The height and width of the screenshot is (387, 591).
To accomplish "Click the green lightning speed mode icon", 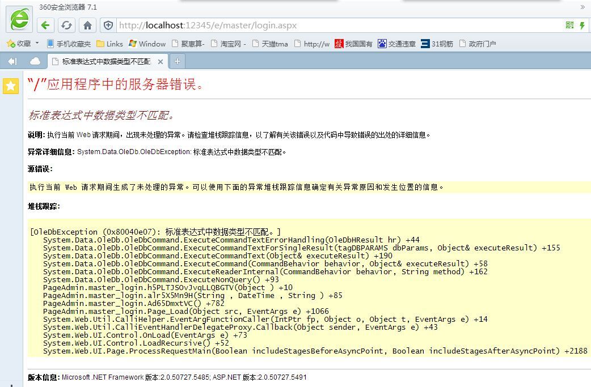I will coord(582,25).
